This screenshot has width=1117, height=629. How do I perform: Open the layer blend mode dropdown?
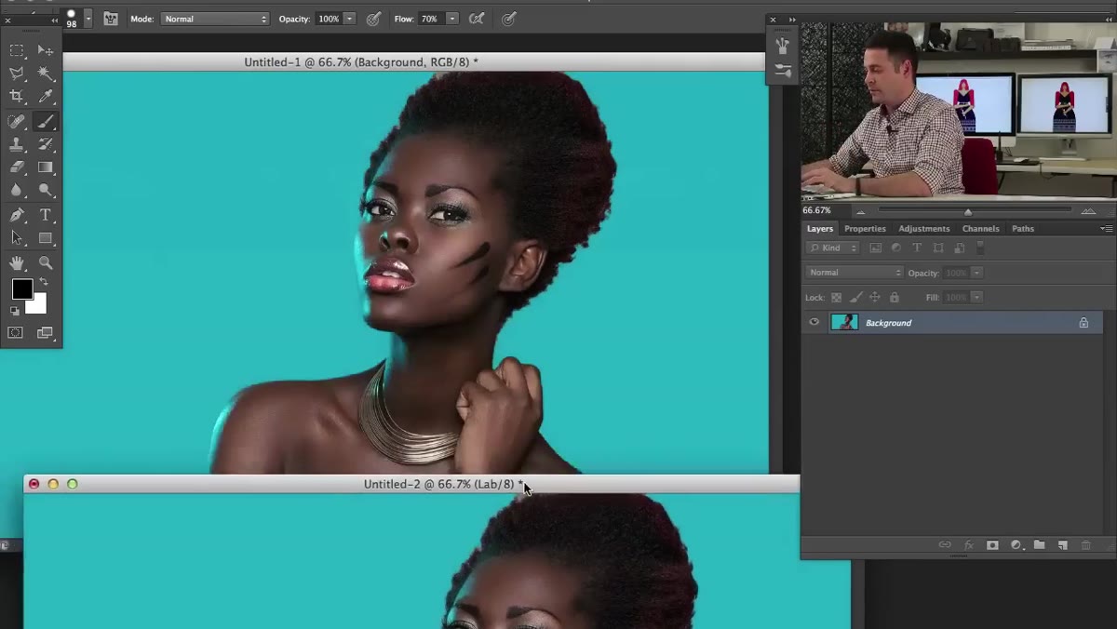tap(855, 273)
